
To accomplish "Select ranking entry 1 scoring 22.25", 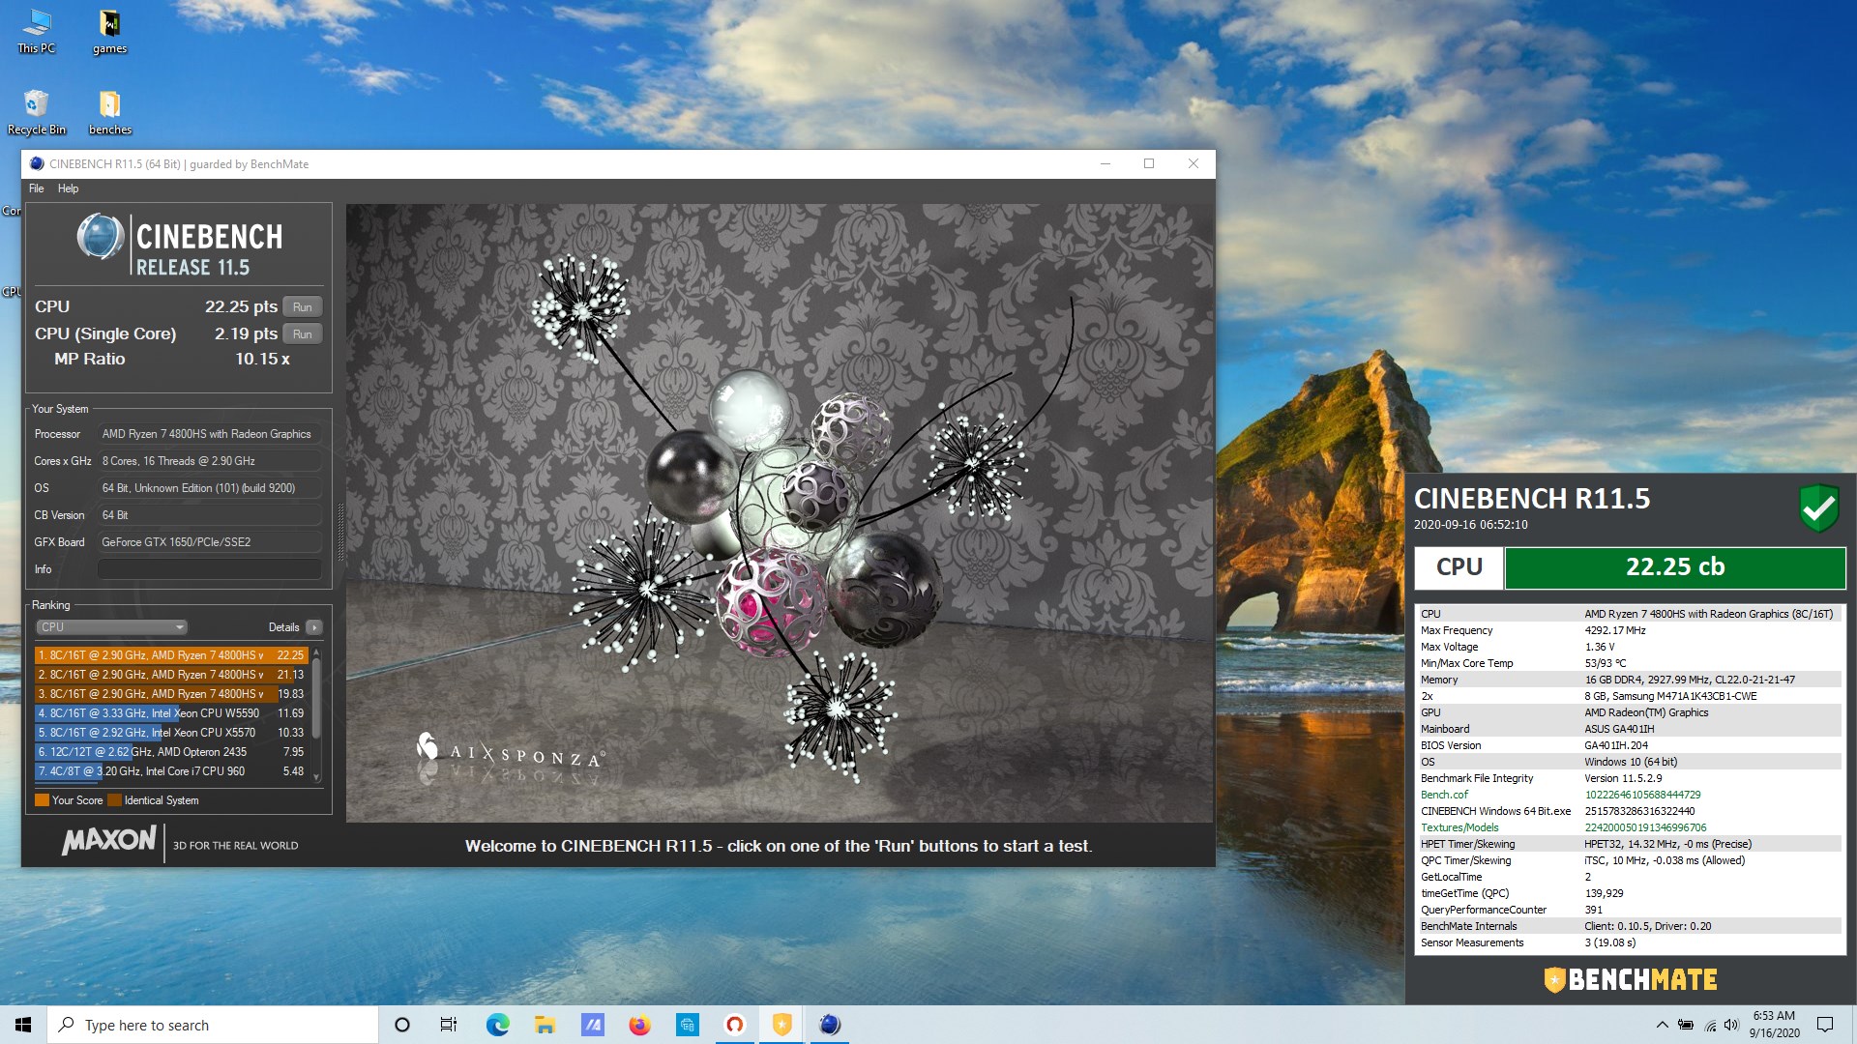I will point(171,654).
